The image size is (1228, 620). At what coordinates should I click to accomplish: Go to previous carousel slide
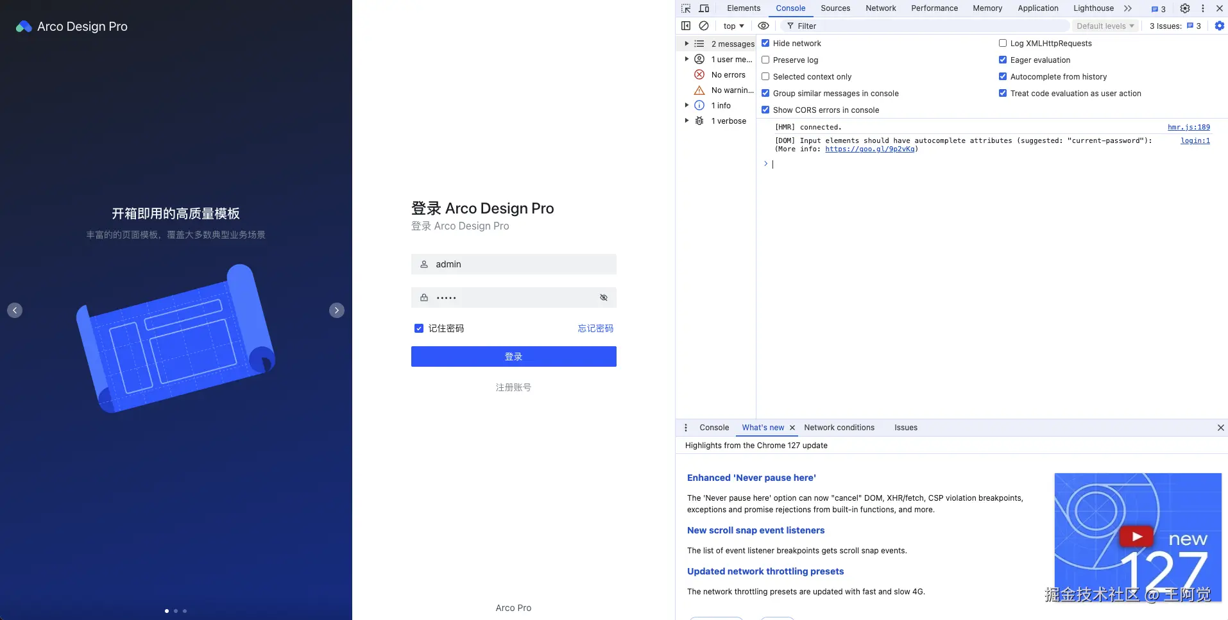(x=15, y=310)
